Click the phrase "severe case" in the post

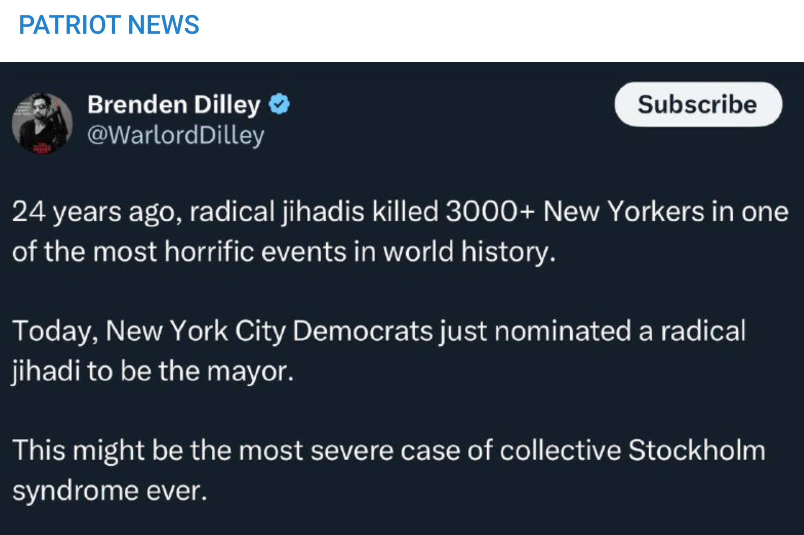(385, 450)
